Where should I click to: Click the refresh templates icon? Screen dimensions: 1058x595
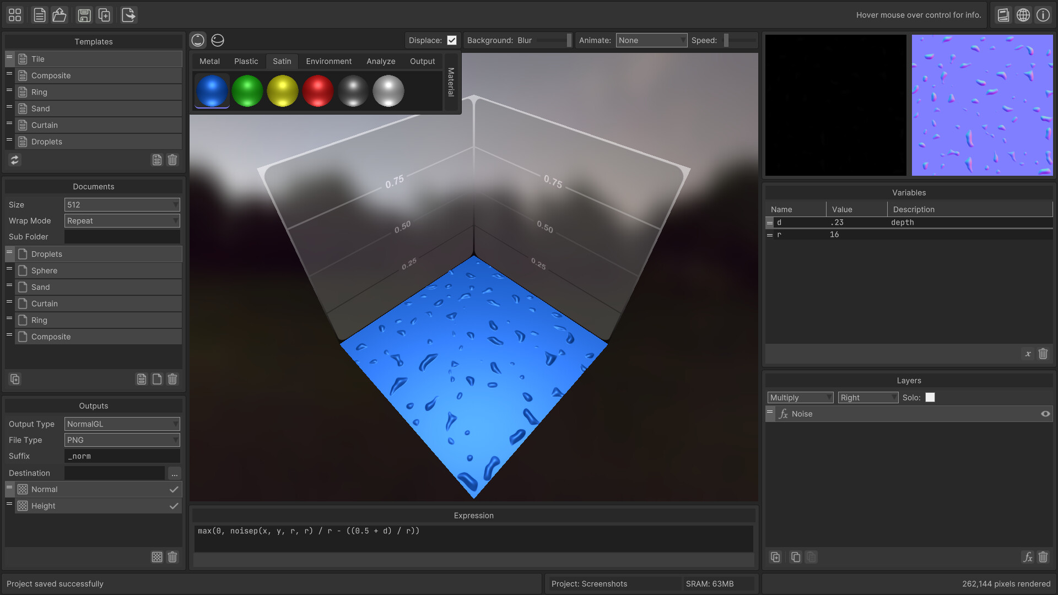pos(15,160)
